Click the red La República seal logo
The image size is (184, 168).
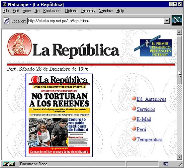(19, 44)
